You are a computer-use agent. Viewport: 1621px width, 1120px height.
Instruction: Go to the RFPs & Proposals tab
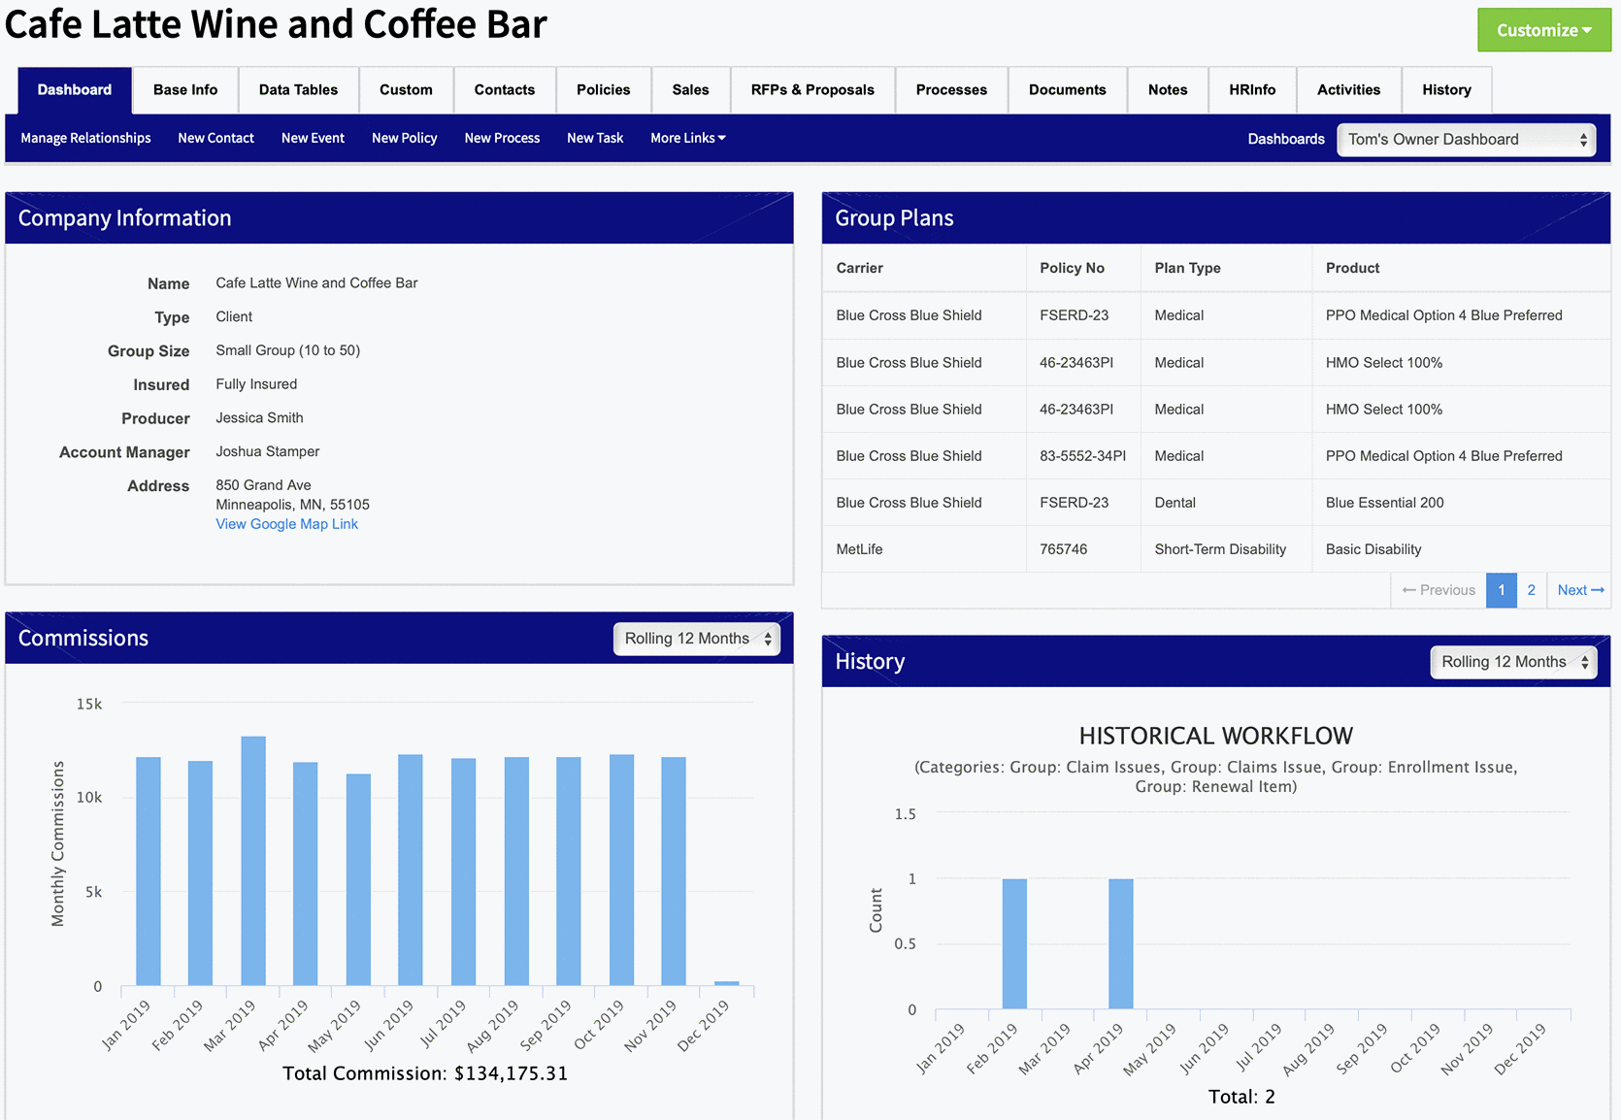pos(811,89)
